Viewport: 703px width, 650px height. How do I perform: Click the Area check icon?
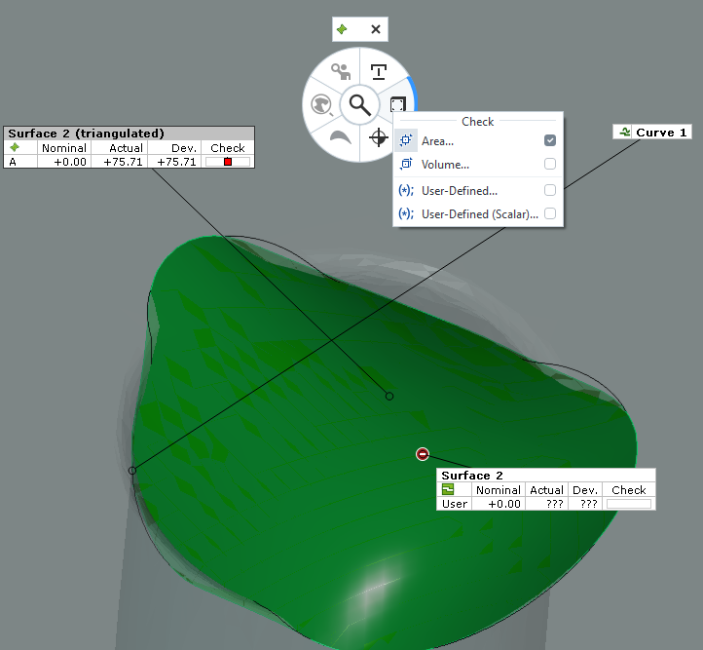(406, 140)
